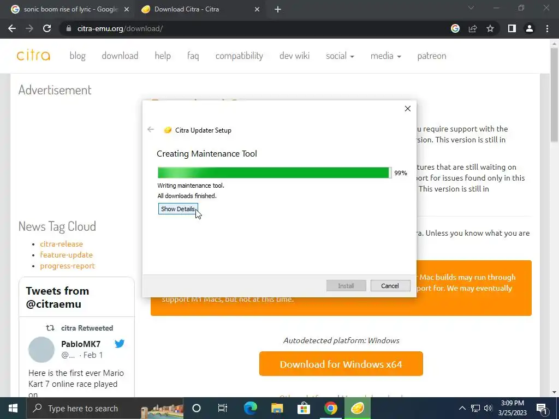The height and width of the screenshot is (419, 559).
Task: Launch Microsoft Edge from taskbar
Action: point(250,408)
